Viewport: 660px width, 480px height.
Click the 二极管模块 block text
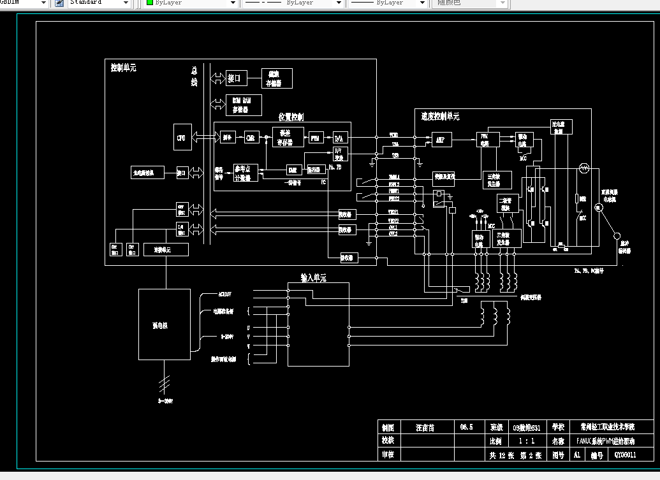click(506, 204)
